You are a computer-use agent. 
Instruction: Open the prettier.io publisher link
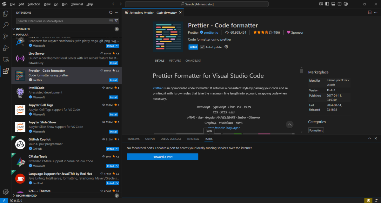click(211, 32)
